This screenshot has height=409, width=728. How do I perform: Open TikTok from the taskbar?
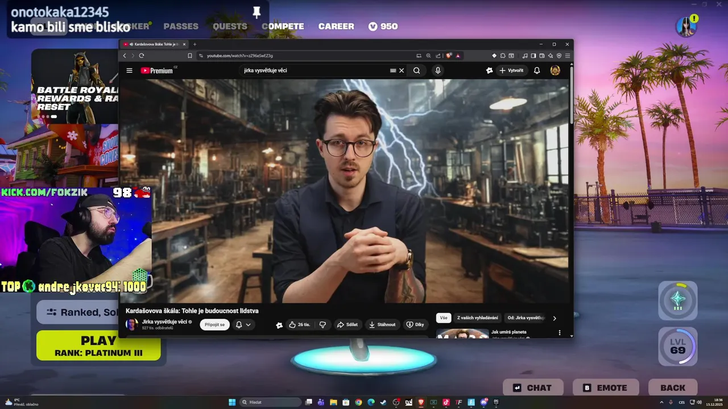point(446,402)
